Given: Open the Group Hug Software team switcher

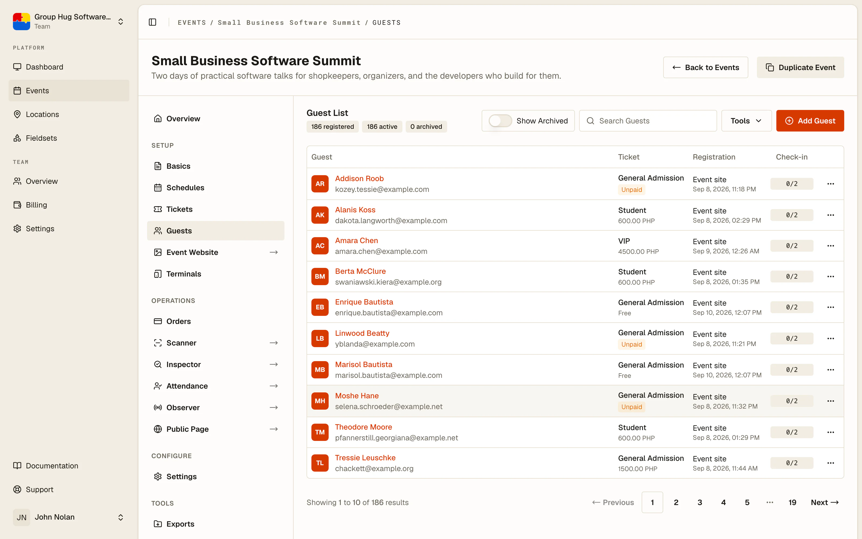Looking at the screenshot, I should coord(69,21).
